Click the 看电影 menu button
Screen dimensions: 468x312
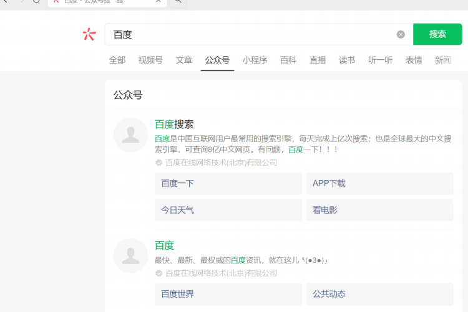point(379,210)
